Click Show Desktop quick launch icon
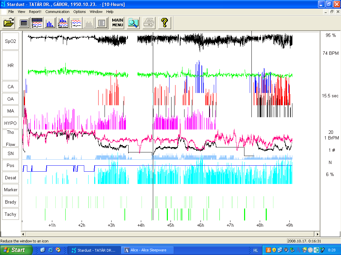Image resolution: width=341 pixels, height=255 pixels. point(43,250)
